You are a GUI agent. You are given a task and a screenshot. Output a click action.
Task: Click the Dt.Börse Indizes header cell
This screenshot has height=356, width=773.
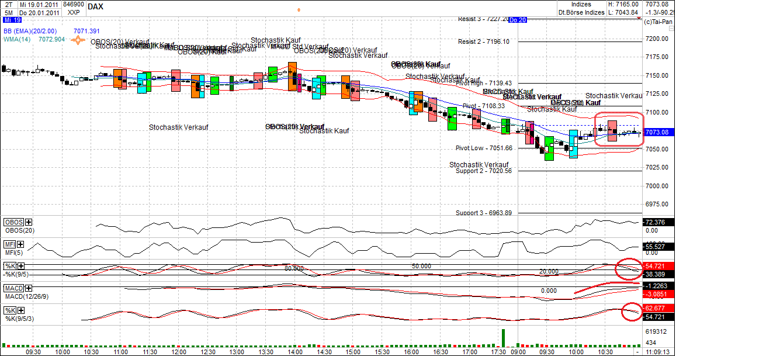tap(581, 12)
